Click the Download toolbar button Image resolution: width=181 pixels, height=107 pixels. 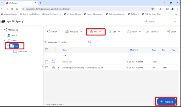(152, 32)
